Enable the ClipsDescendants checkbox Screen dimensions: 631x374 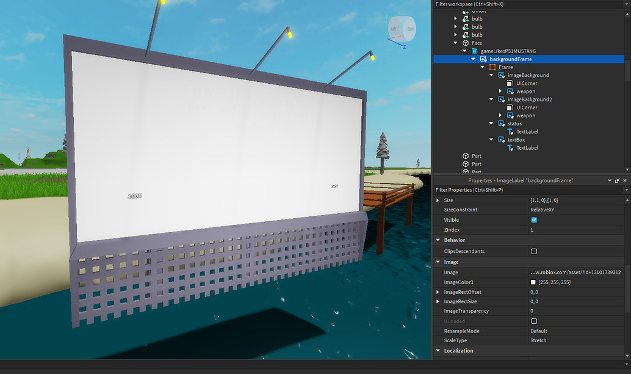coord(534,251)
